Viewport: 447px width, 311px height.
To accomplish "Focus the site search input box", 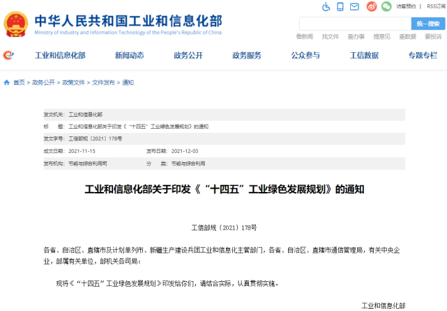I will pos(355,24).
